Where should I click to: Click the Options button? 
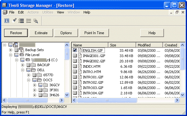(66, 33)
